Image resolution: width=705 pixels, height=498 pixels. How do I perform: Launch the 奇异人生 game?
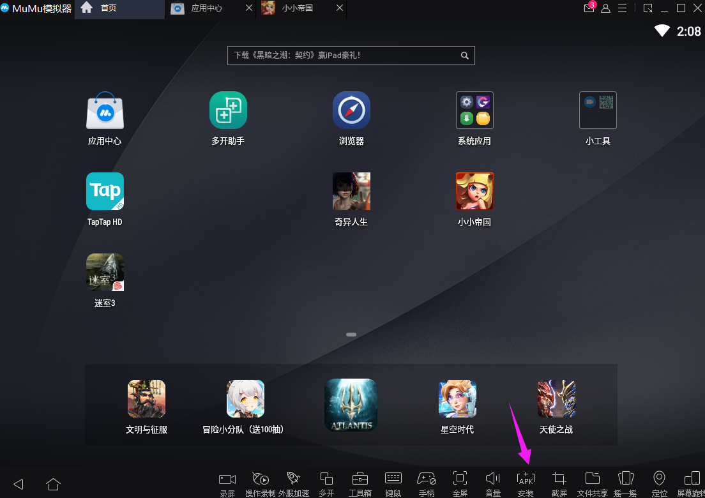[351, 192]
